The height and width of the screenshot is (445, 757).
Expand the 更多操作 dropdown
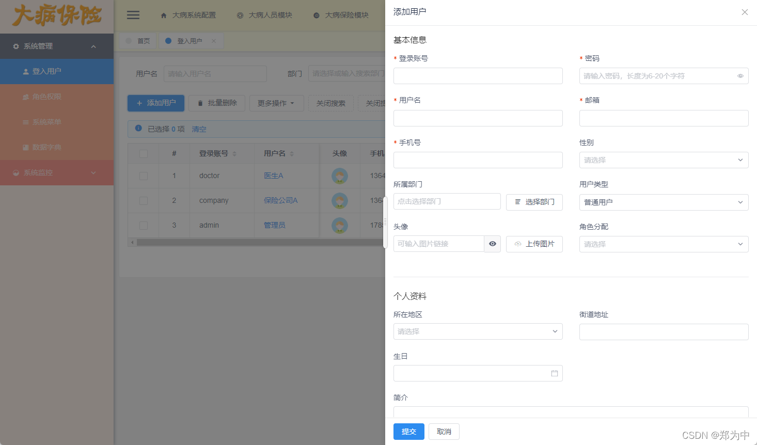[x=277, y=103]
